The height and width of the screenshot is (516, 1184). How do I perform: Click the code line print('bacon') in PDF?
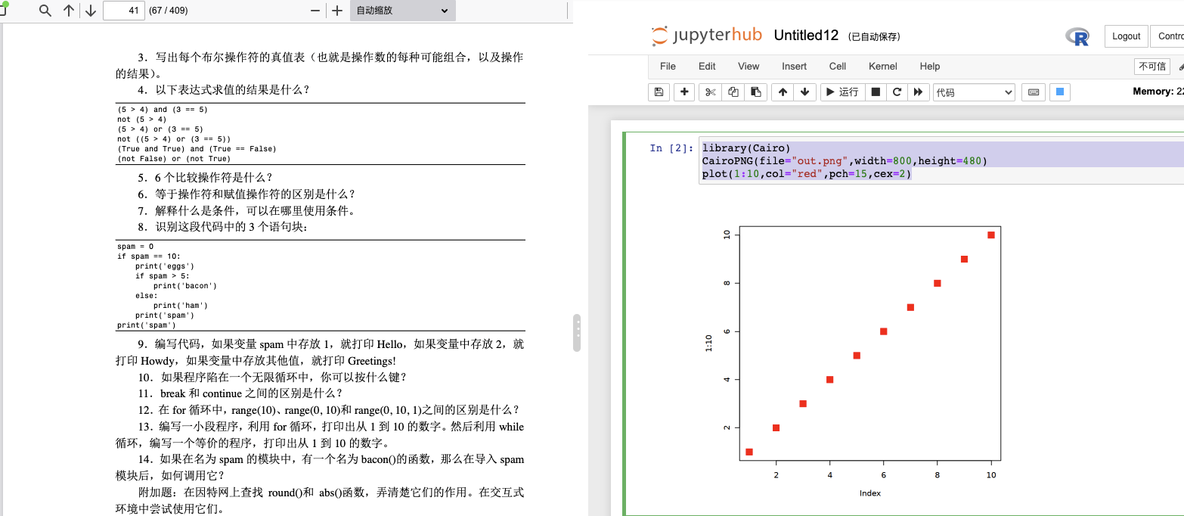pyautogui.click(x=185, y=286)
